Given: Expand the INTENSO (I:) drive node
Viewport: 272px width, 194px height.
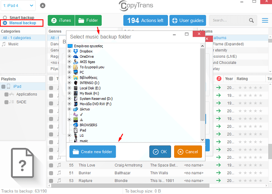Looking at the screenshot, I should point(69,82).
